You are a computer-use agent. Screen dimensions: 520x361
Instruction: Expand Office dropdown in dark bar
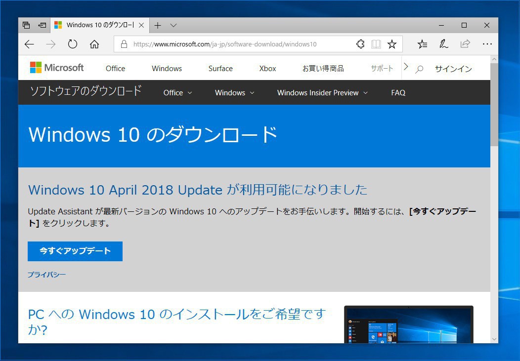tap(177, 93)
